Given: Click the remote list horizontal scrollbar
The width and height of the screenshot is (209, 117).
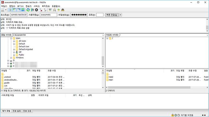Looking at the screenshot, I should point(149,87).
